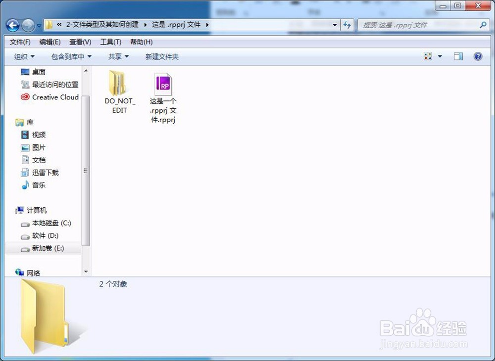
Task: Select 本地磁盘 (C:) drive
Action: click(x=51, y=223)
